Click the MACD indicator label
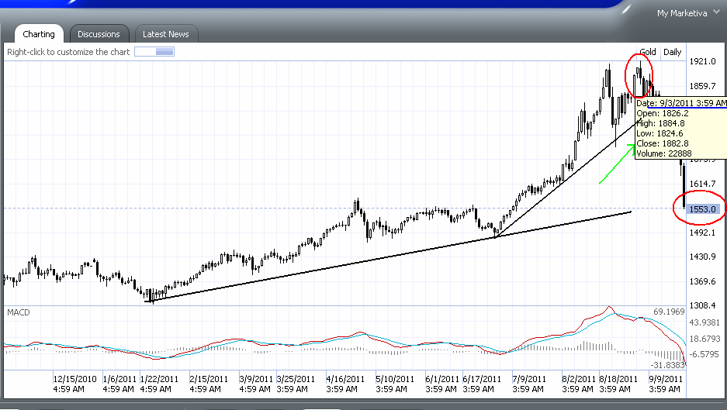Image resolution: width=727 pixels, height=410 pixels. [x=19, y=312]
